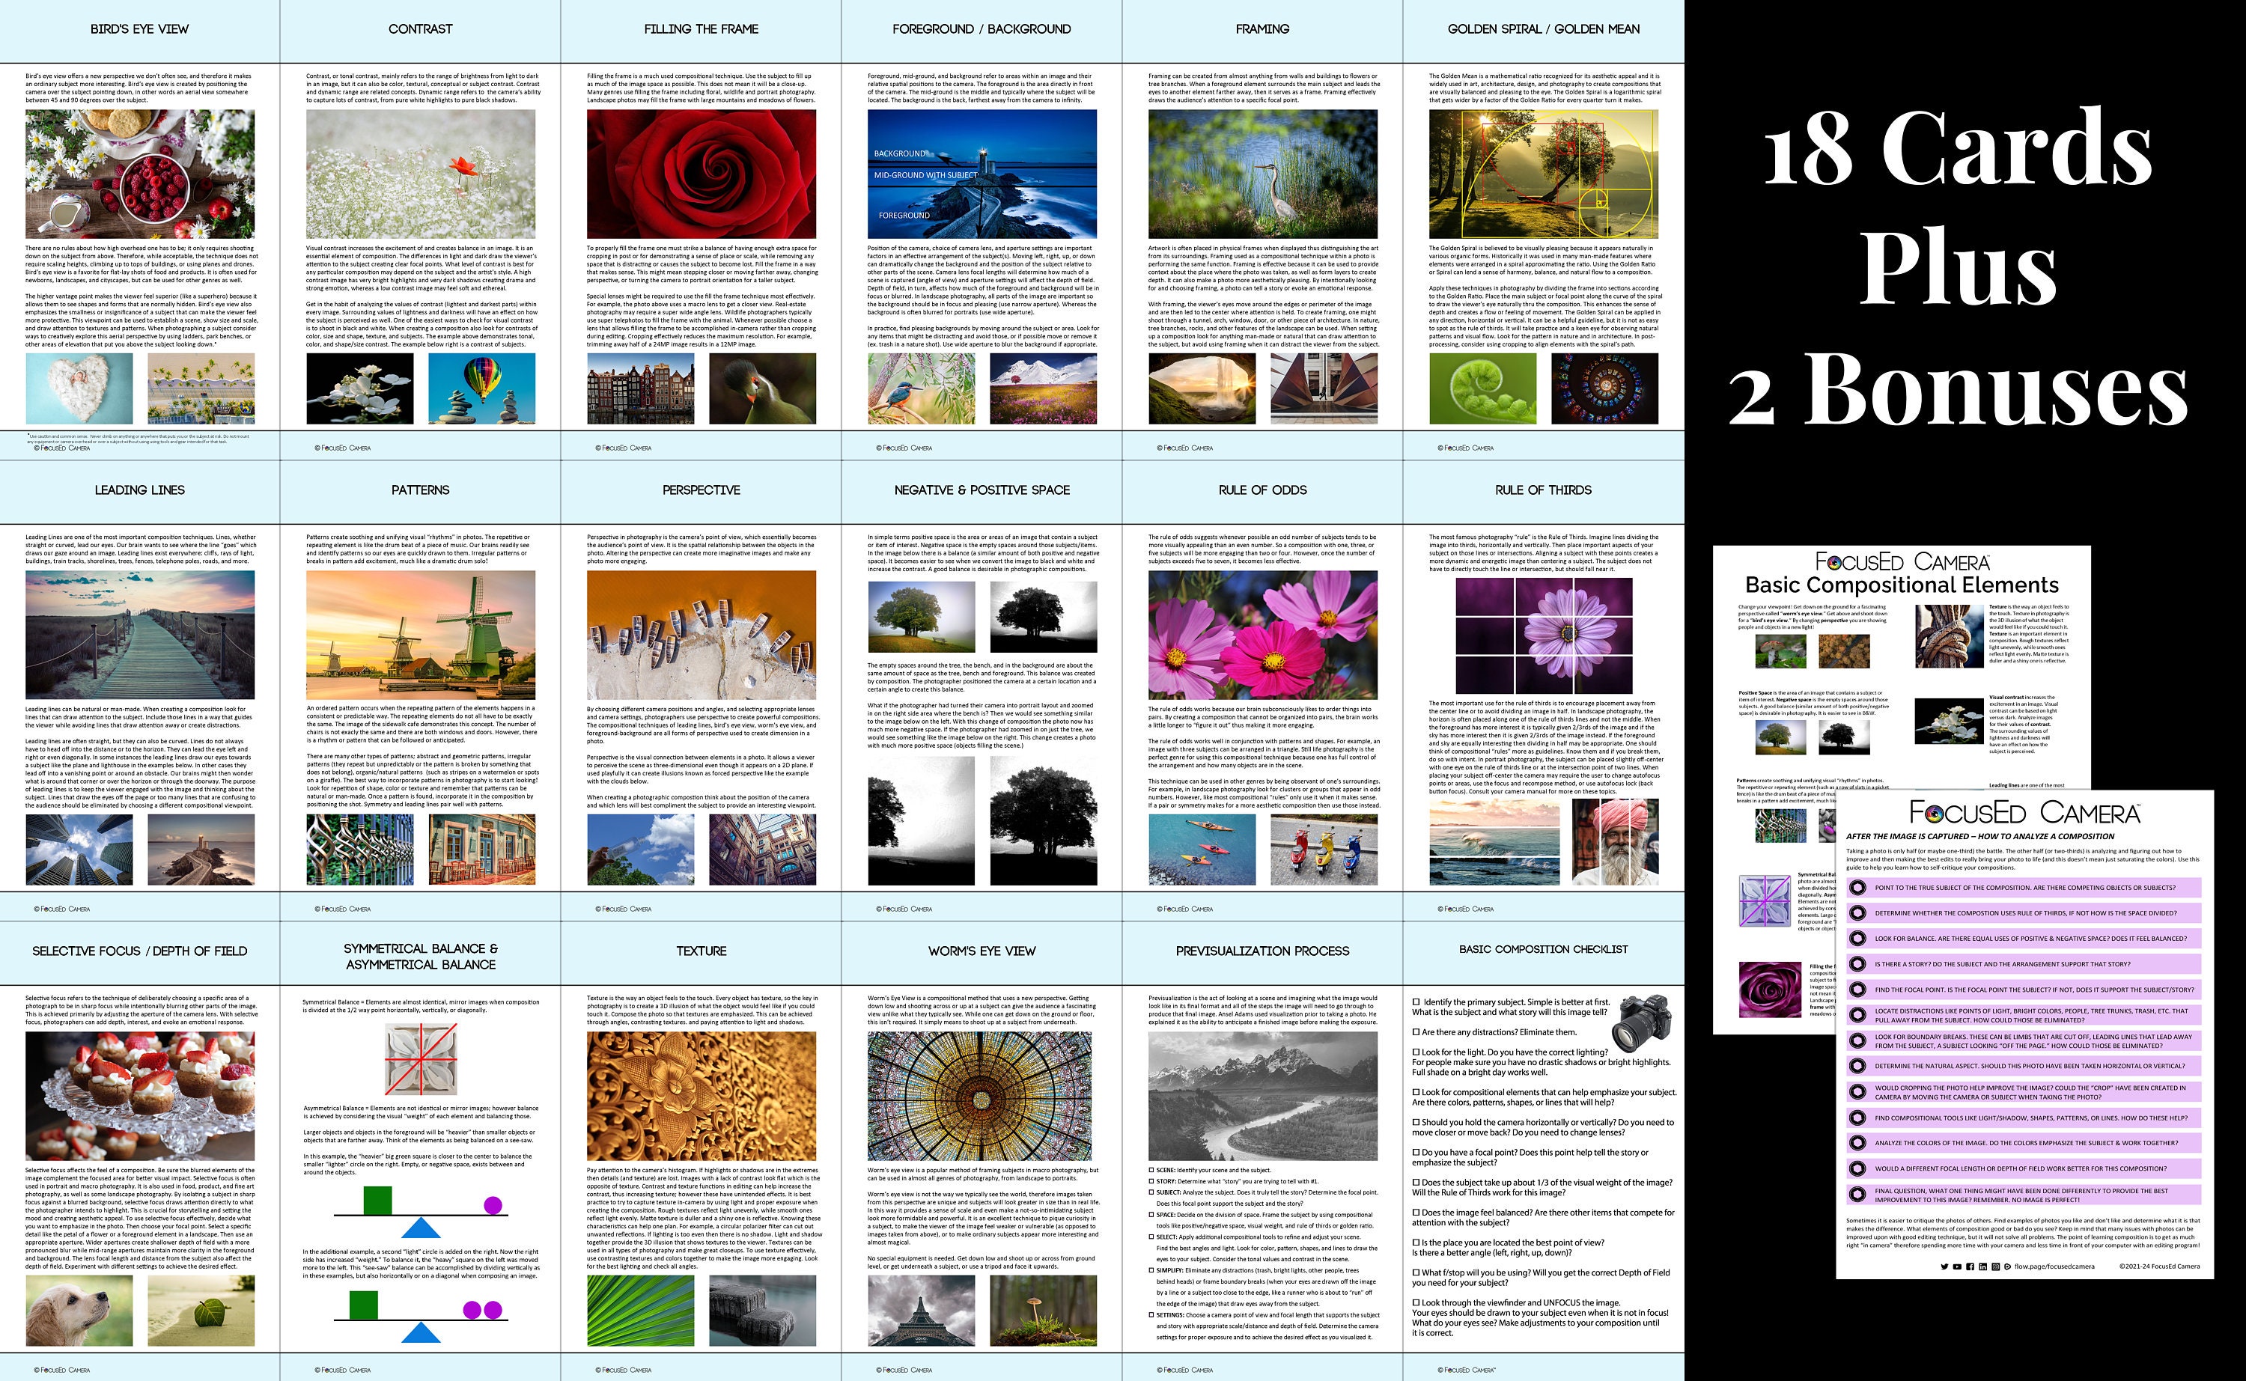The image size is (2246, 1381).
Task: Click the Facebook icon on the checklist card
Action: point(1970,1266)
